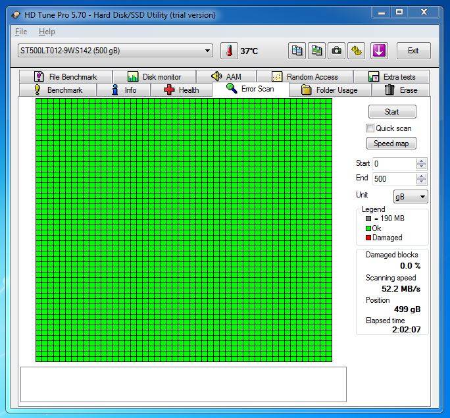Switch to the Benchmark tab
This screenshot has width=450, height=418.
pyautogui.click(x=58, y=90)
